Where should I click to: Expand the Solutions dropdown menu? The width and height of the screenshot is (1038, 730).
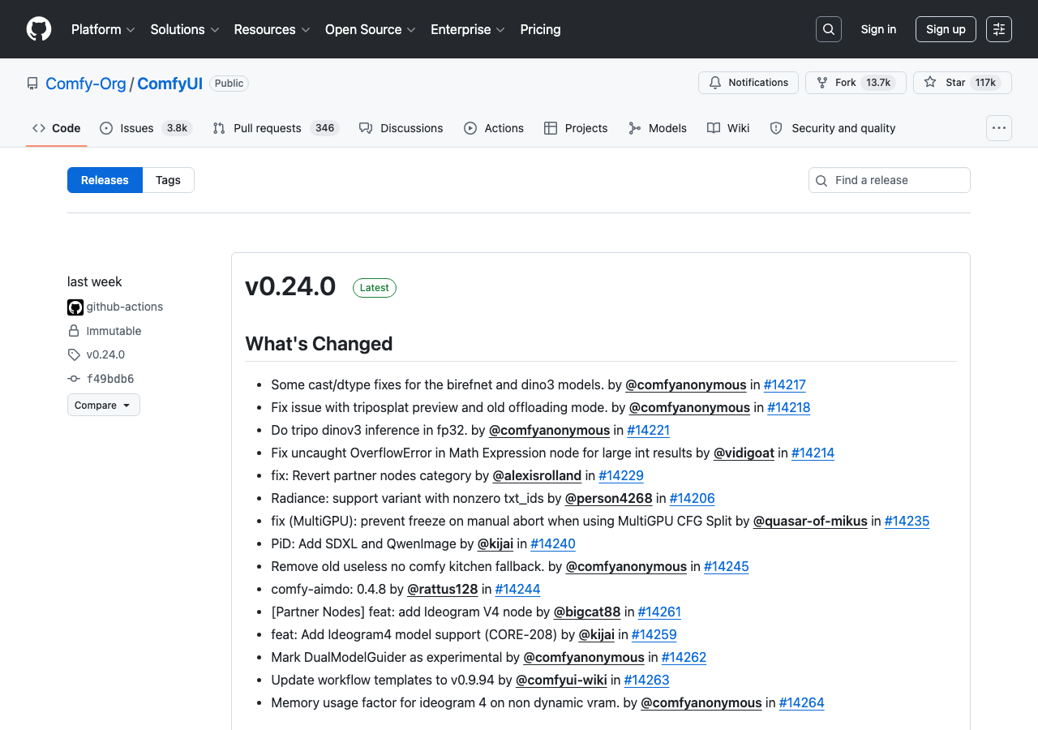[185, 29]
